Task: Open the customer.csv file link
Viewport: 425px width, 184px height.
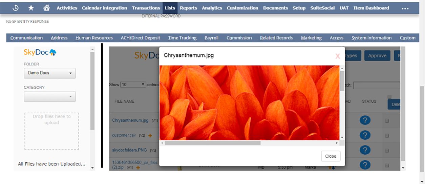Action: tap(124, 135)
